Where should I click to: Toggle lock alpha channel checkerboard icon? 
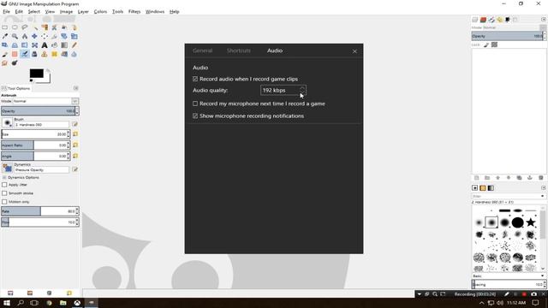click(494, 44)
